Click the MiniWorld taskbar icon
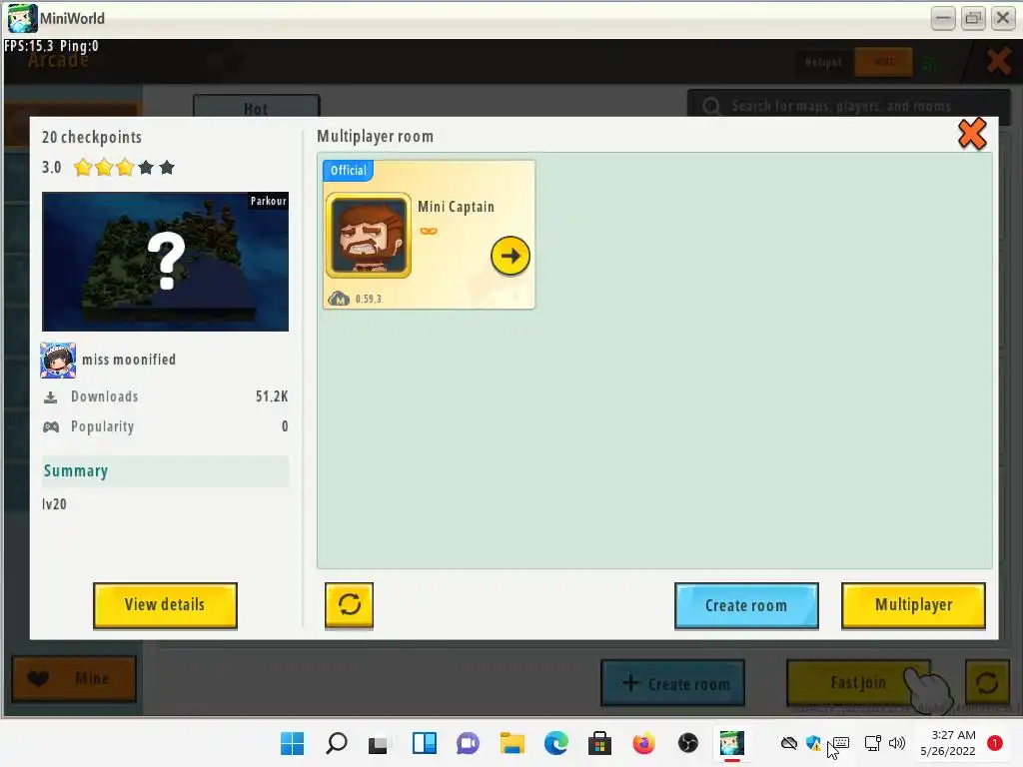The image size is (1023, 767). (x=731, y=743)
